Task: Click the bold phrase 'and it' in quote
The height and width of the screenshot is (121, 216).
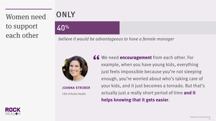Action: click(x=190, y=93)
